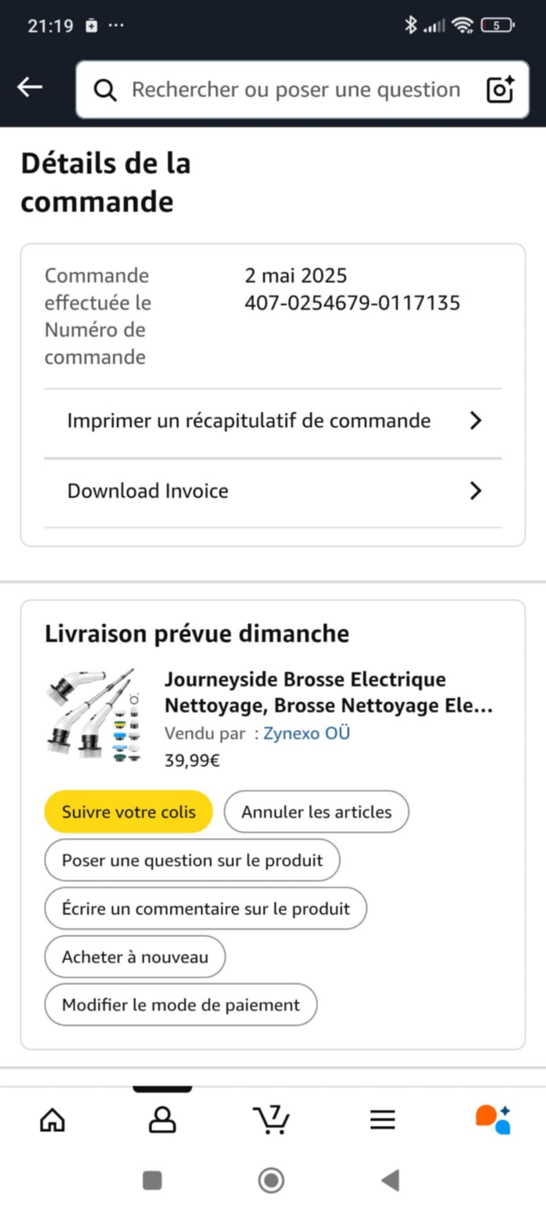The height and width of the screenshot is (1214, 546).
Task: Go to Amazon home tab
Action: pos(52,1120)
